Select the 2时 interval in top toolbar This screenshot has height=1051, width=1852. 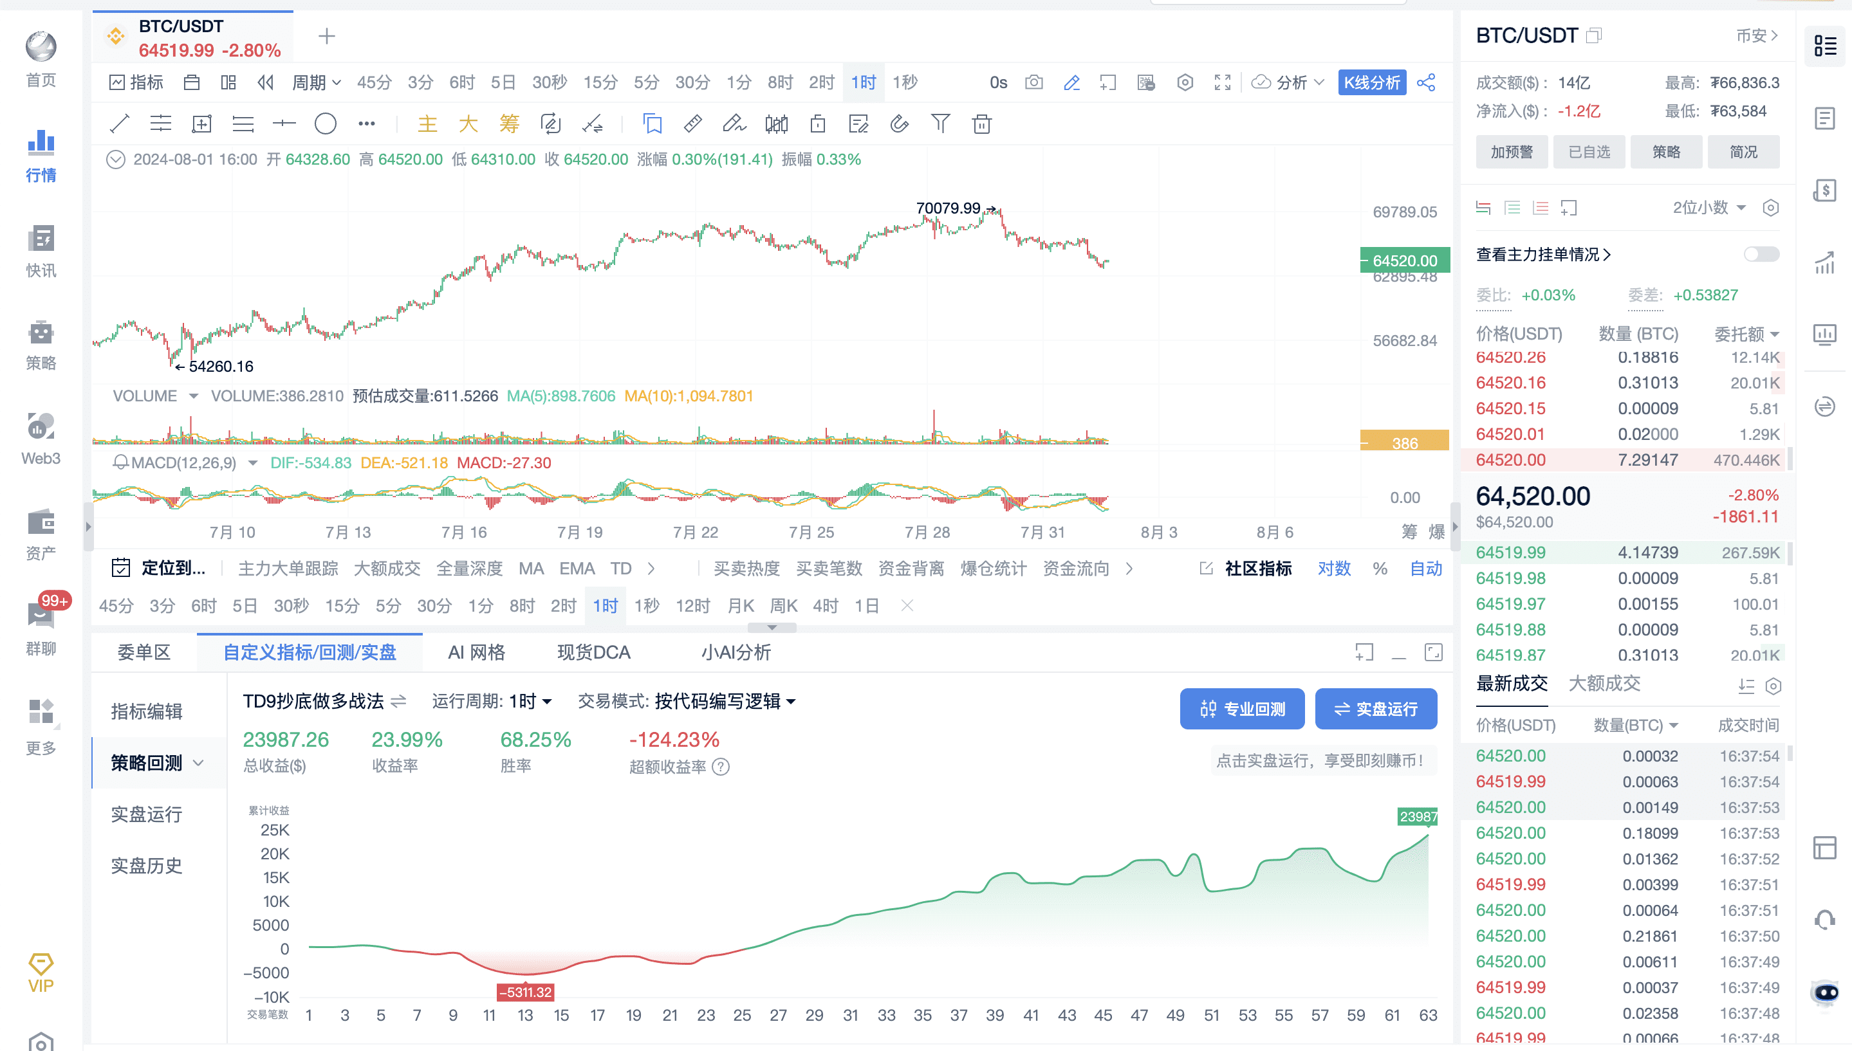pyautogui.click(x=822, y=82)
